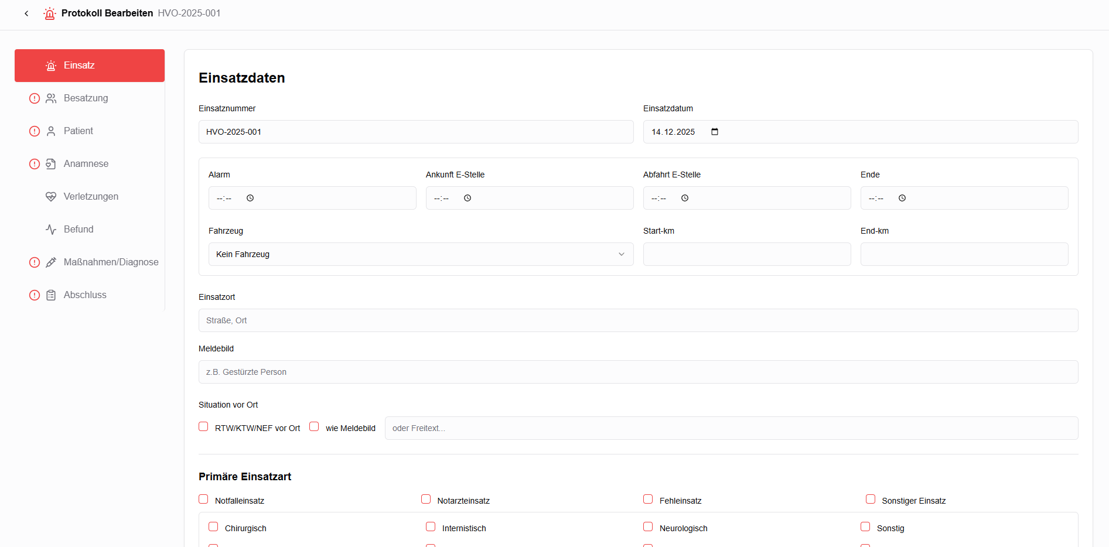
Task: Open the clock icon in the Alarm field
Action: [250, 198]
